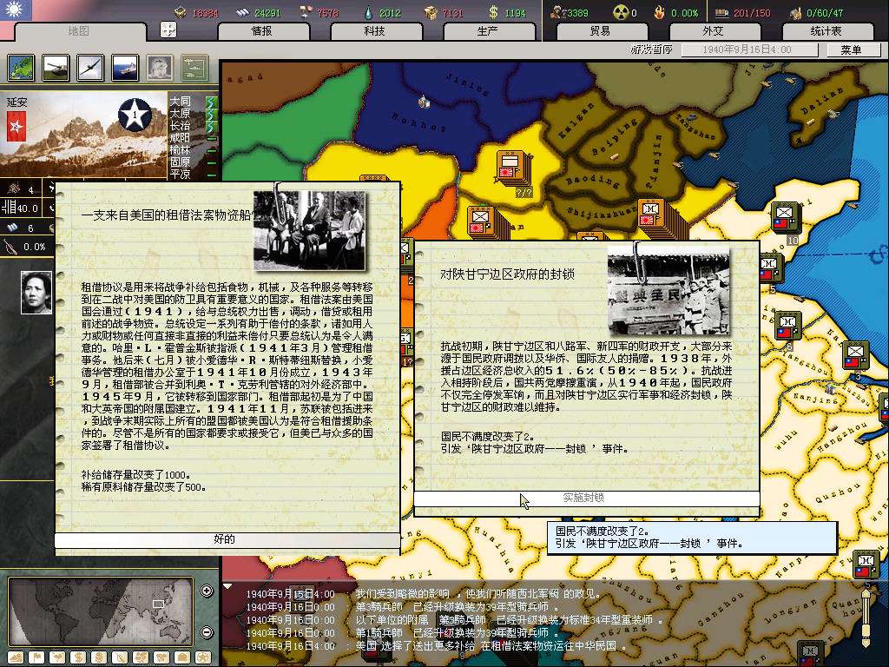Click the industrial capacity icon showing 0/60/47
Screen dimensions: 889x667
pos(797,12)
